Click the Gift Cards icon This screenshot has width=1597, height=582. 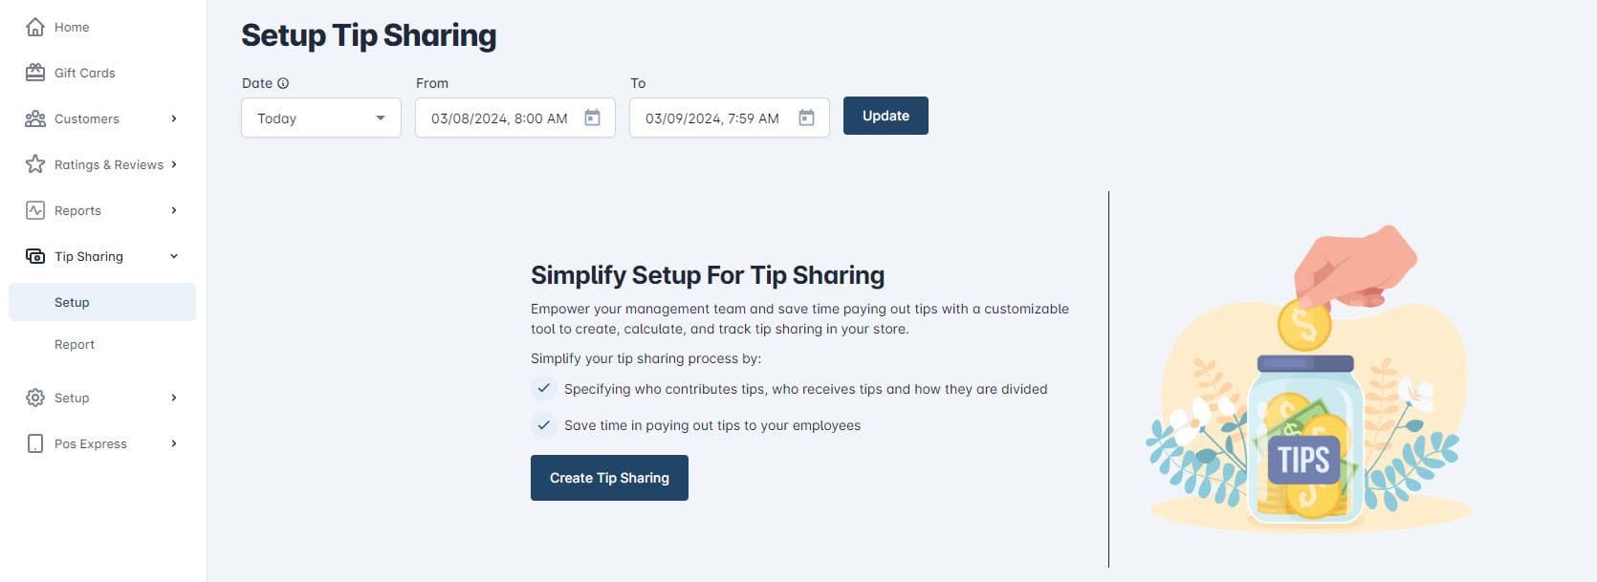35,73
